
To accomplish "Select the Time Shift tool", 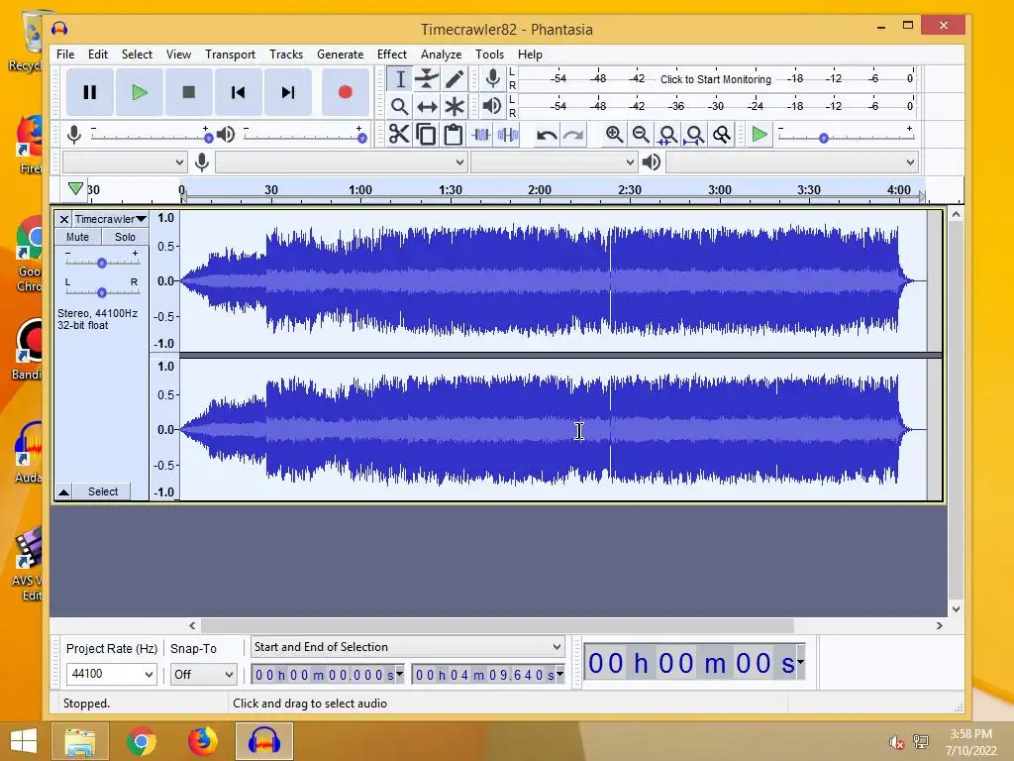I will pyautogui.click(x=427, y=106).
